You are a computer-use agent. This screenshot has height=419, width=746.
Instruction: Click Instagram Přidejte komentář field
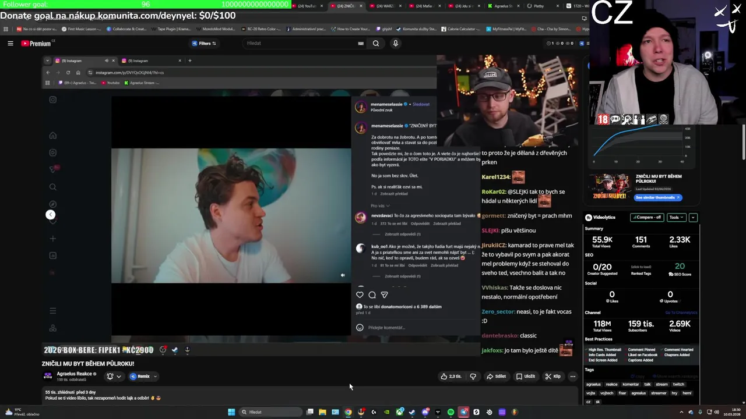386,328
